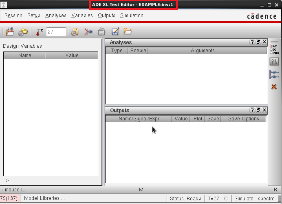This screenshot has width=282, height=204.
Task: Open the Outputs menu
Action: (106, 16)
